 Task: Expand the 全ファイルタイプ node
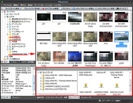7,47
